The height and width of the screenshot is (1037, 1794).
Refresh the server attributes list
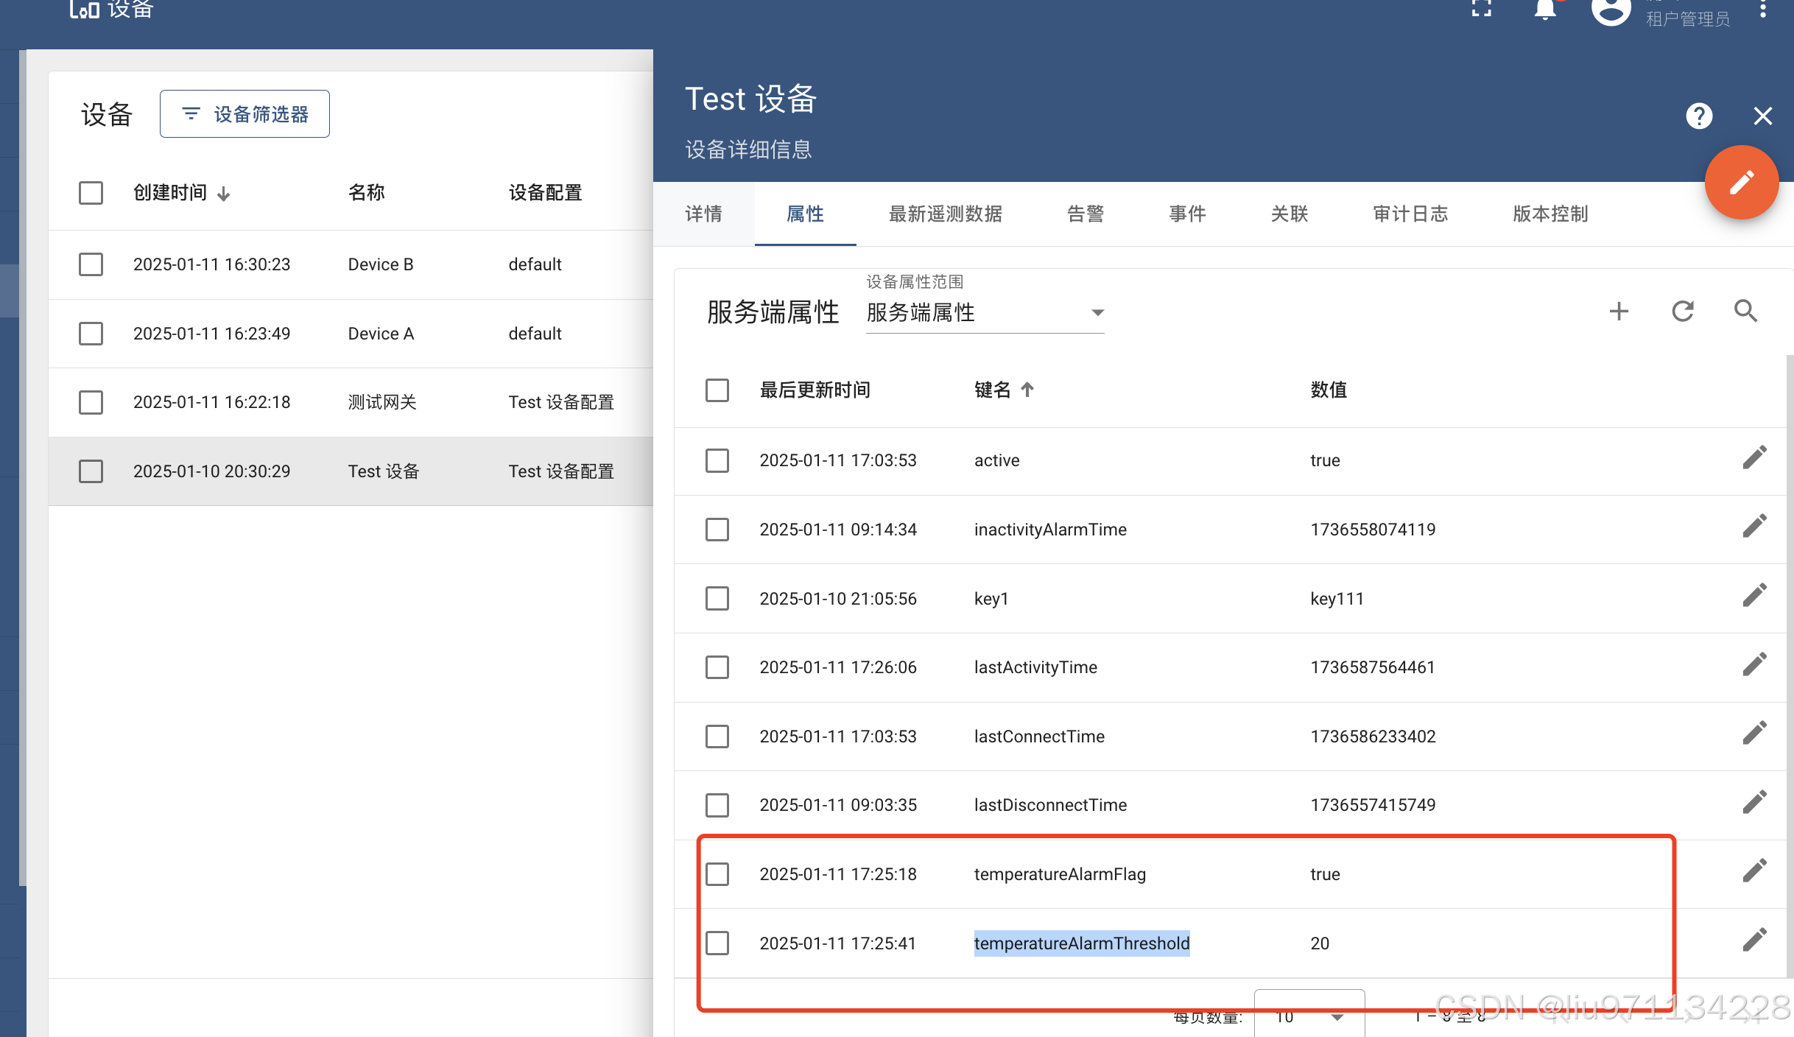pyautogui.click(x=1682, y=312)
